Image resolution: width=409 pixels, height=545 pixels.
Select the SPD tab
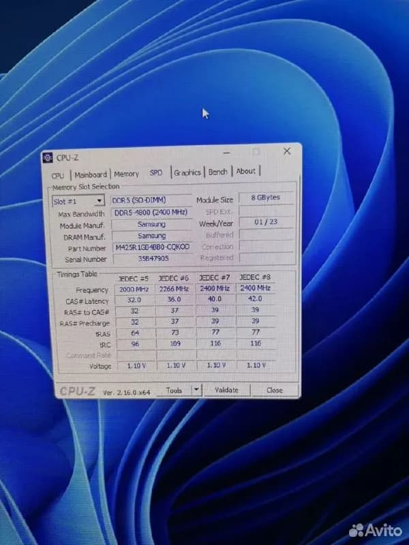click(156, 172)
